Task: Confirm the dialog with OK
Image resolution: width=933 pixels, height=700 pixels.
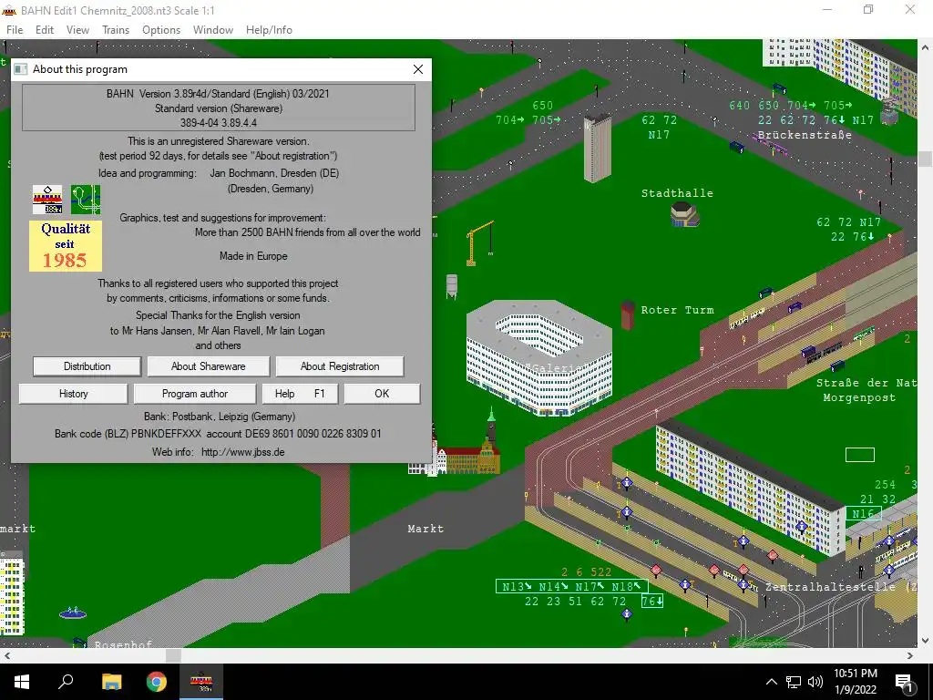Action: (382, 394)
